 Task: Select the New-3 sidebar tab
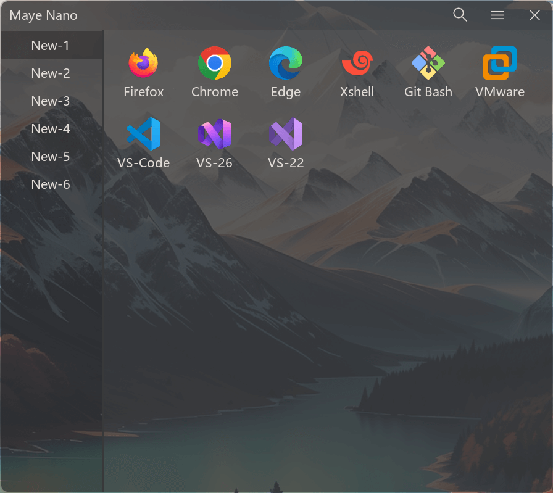tap(51, 101)
